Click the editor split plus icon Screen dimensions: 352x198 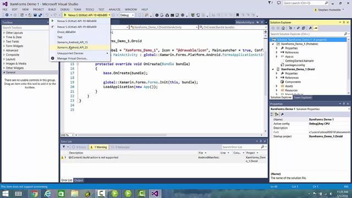tap(266, 32)
